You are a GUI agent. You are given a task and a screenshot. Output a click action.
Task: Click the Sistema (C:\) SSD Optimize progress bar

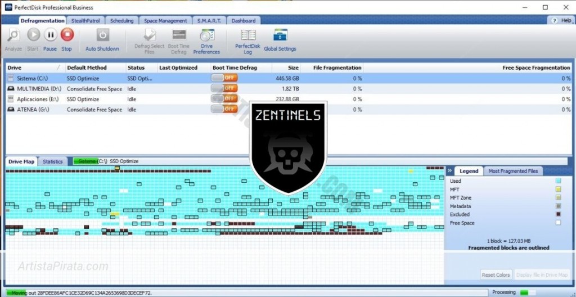pyautogui.click(x=319, y=161)
